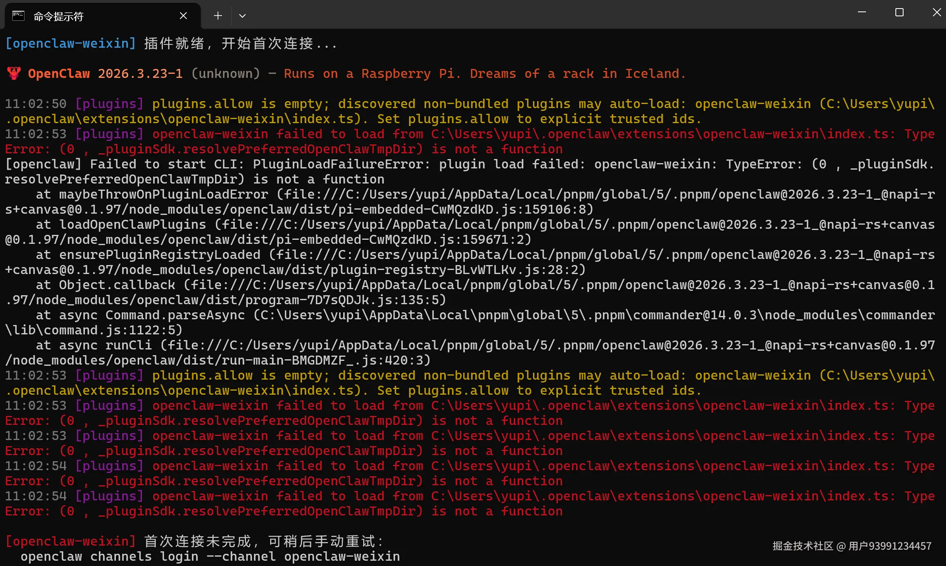
Task: Click the red lobster OpenClaw emoji
Action: point(14,73)
